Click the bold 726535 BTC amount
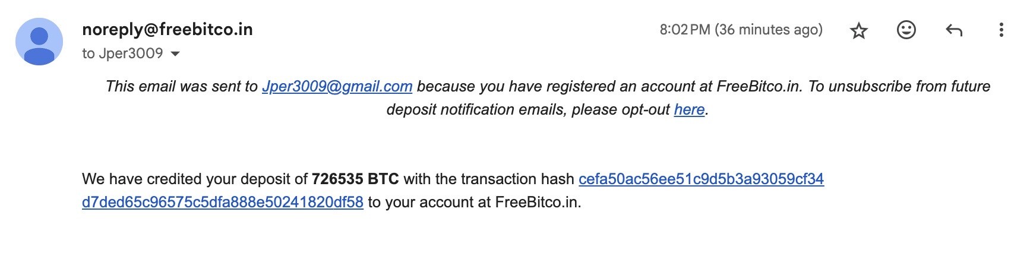1030x278 pixels. coord(355,179)
